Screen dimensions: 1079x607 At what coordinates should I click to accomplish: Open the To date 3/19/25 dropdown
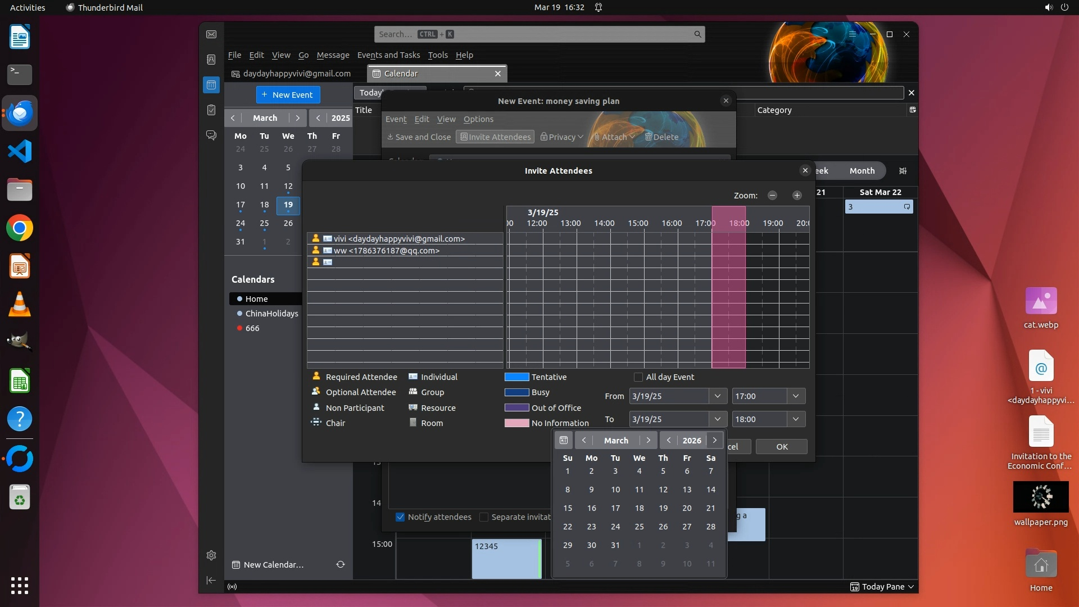pyautogui.click(x=718, y=419)
